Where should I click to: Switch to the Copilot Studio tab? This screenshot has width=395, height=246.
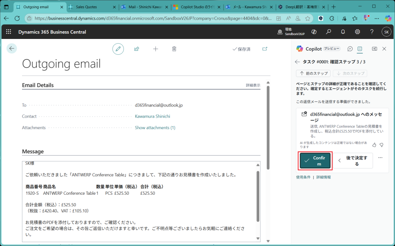(198, 7)
